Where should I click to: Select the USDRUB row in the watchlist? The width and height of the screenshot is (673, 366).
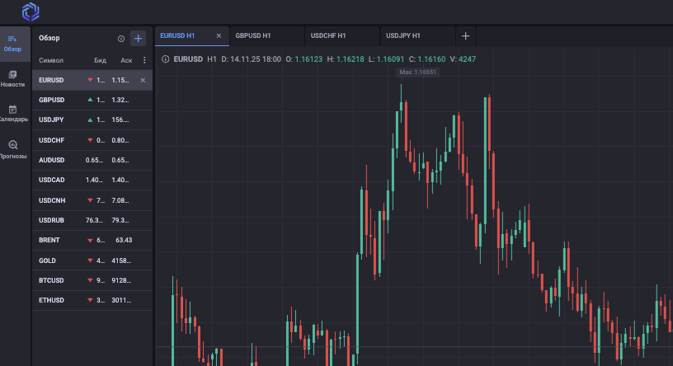pos(92,220)
